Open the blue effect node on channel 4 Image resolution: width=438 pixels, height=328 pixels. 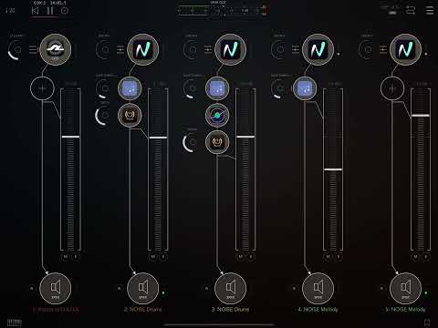click(x=305, y=88)
